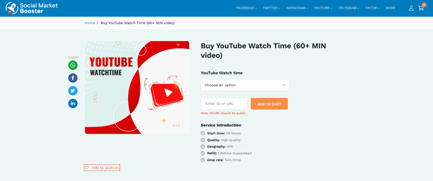Open the user account icon

click(411, 8)
